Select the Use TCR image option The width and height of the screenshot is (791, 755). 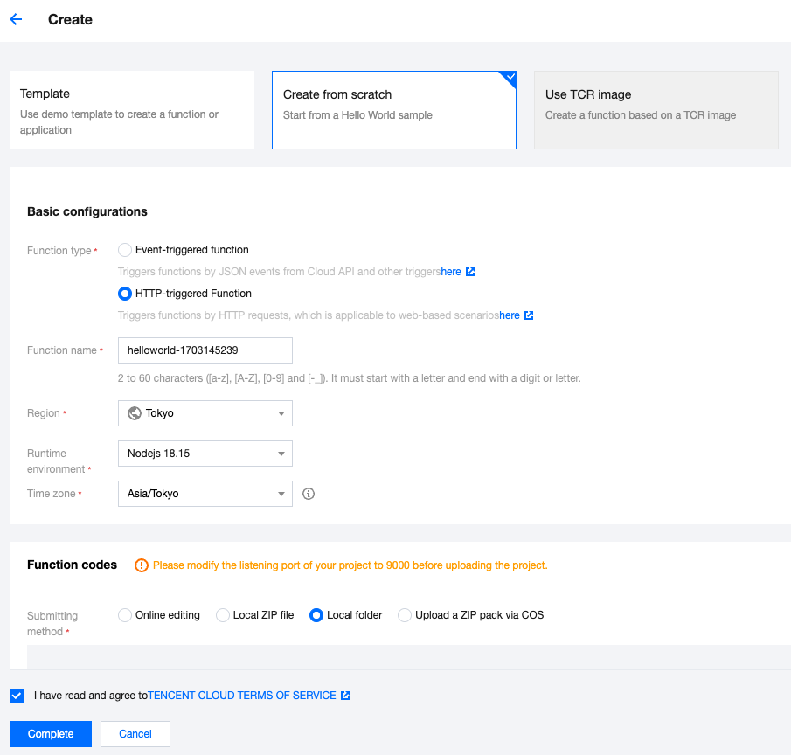[x=656, y=110]
